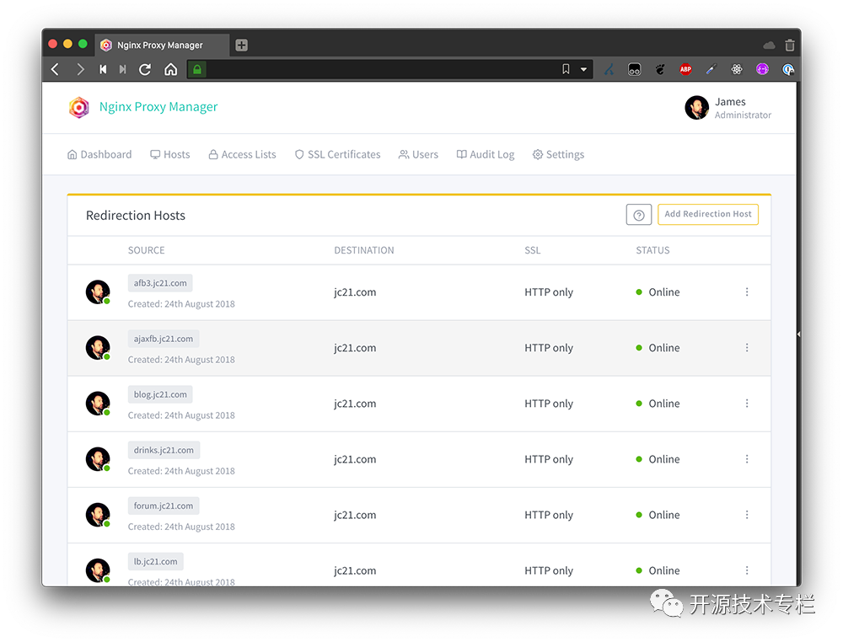This screenshot has height=642, width=843.
Task: Click the STATUS column header
Action: 652,250
